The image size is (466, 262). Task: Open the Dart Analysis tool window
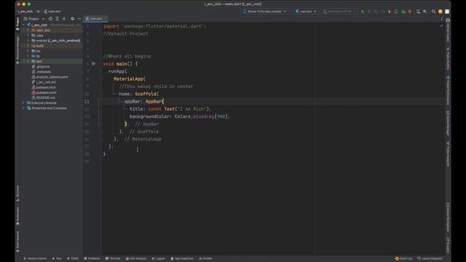pos(136,258)
